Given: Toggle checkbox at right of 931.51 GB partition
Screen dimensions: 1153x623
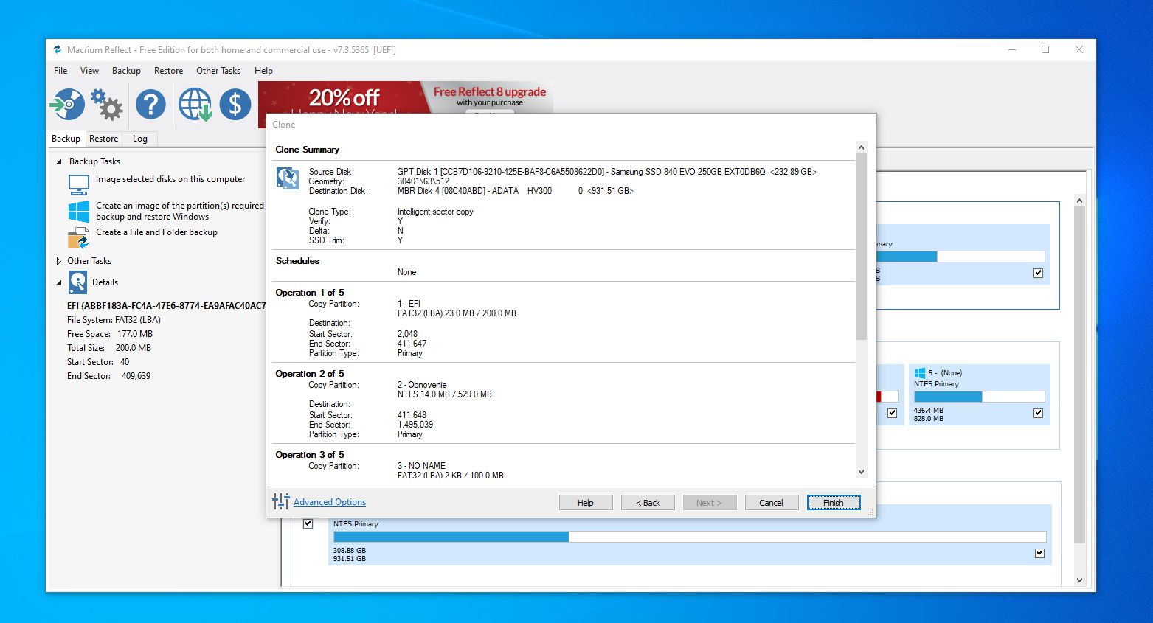Looking at the screenshot, I should [x=1039, y=553].
